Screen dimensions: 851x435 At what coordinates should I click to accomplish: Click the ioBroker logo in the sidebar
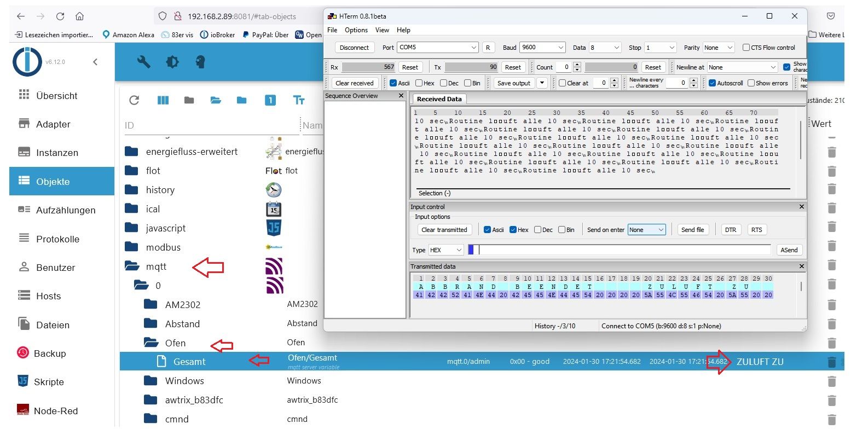tap(27, 61)
